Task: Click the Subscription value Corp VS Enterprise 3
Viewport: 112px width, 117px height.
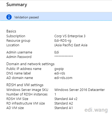Action: click(70, 36)
